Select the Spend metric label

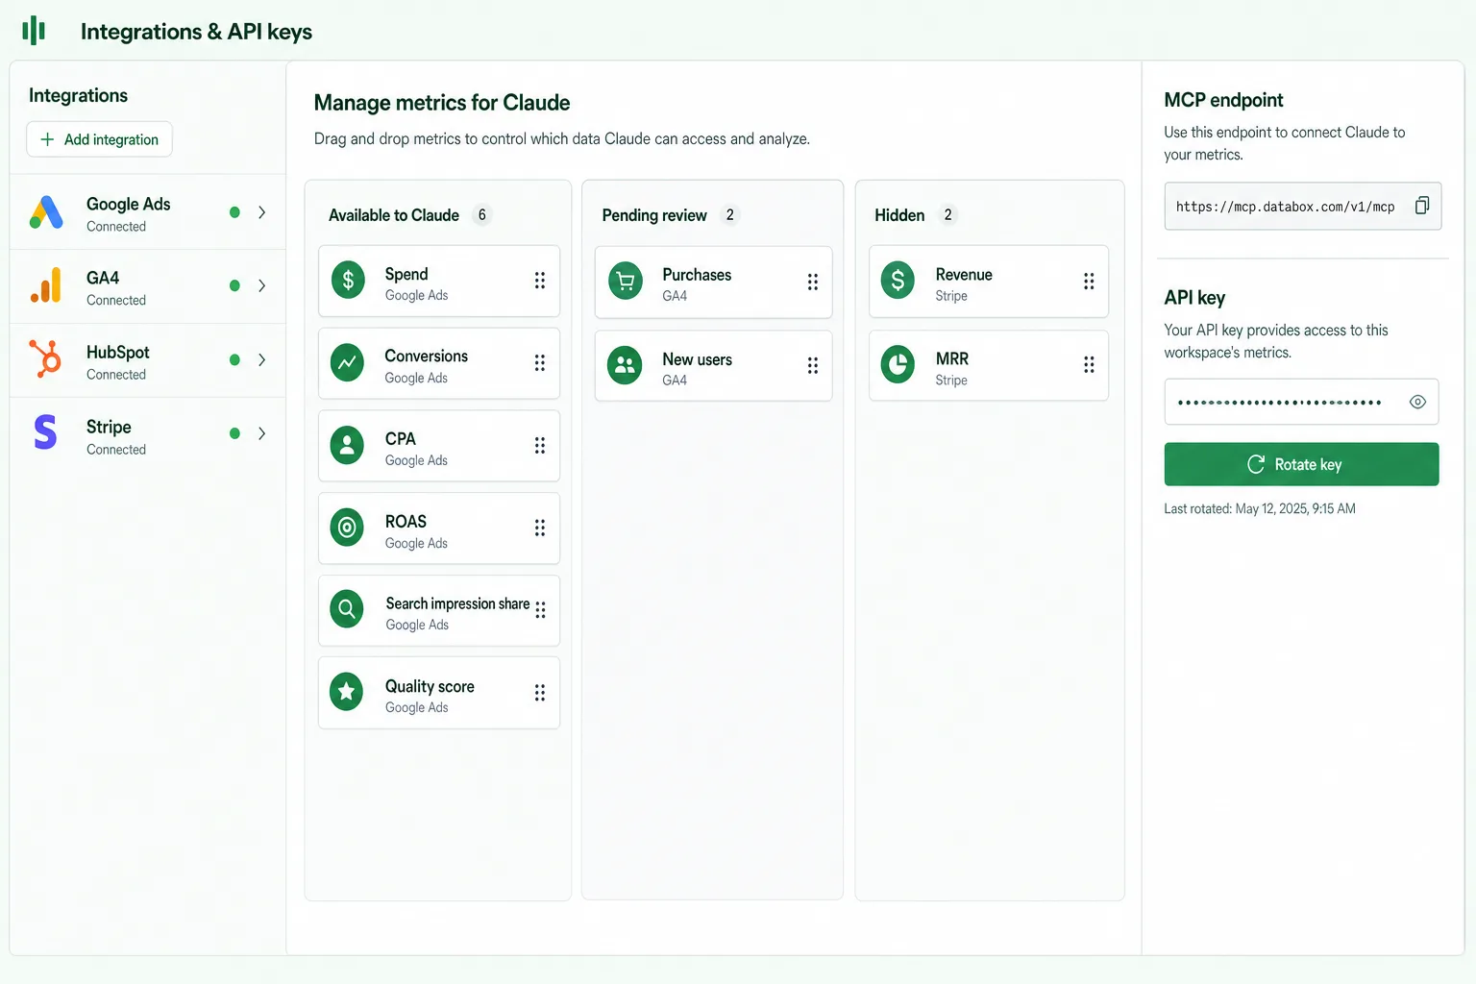click(x=406, y=274)
